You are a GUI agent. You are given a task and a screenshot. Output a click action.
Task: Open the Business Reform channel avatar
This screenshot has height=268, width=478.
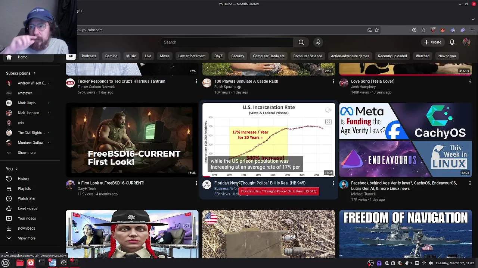207,185
